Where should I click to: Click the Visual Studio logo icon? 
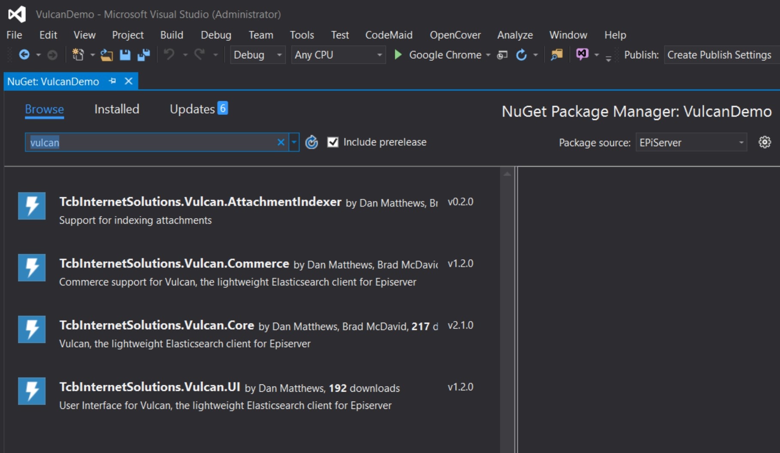17,14
